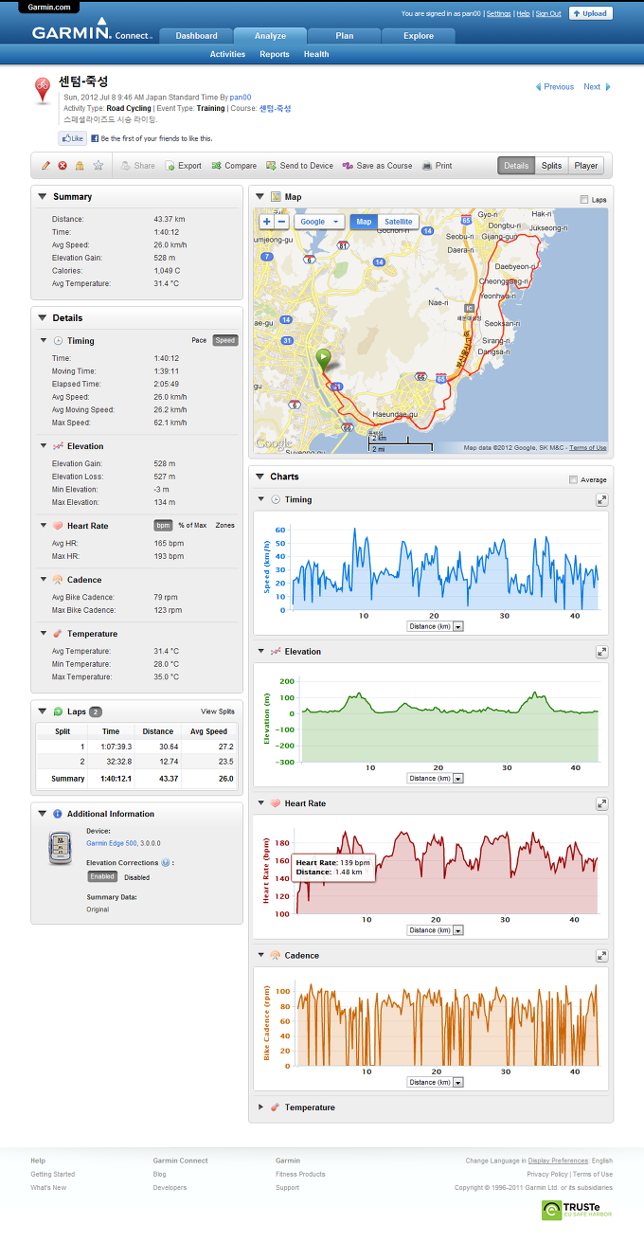Click the pan00 author link

240,98
